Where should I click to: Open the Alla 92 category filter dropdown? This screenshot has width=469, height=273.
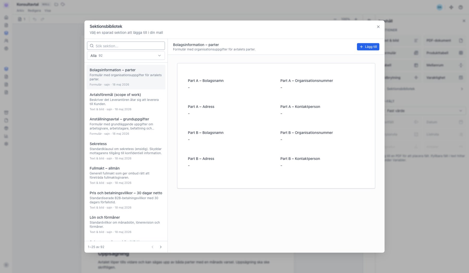click(x=126, y=56)
